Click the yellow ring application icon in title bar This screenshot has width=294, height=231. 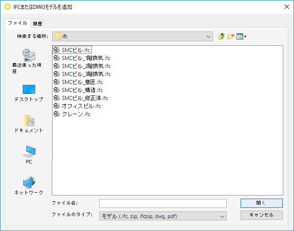click(8, 7)
